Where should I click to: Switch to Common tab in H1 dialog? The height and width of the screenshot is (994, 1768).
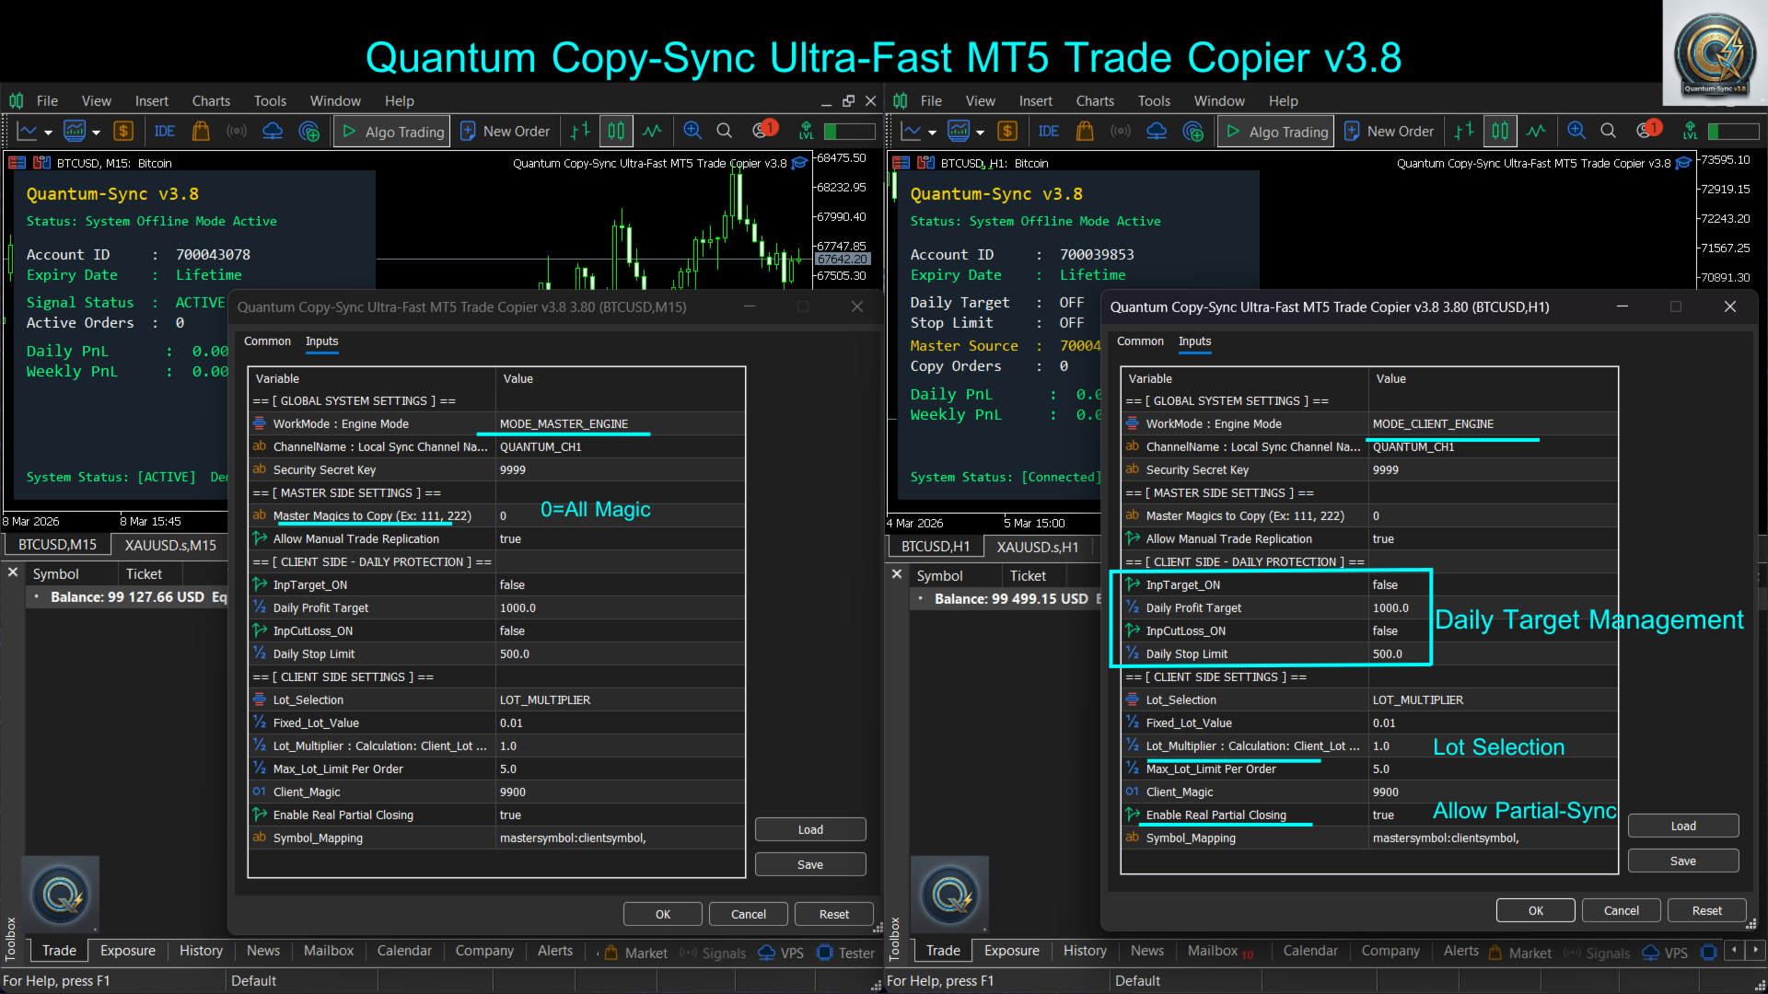point(1140,341)
